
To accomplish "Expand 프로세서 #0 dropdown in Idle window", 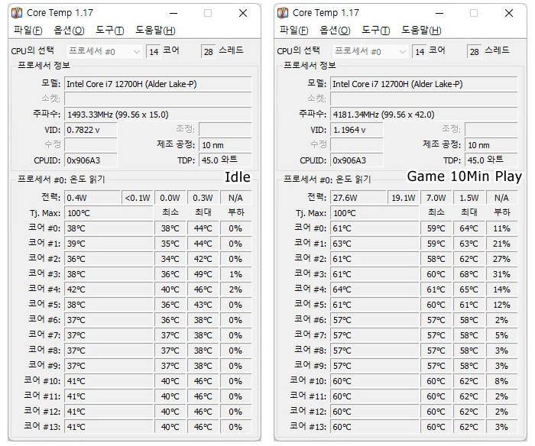I will tap(105, 51).
